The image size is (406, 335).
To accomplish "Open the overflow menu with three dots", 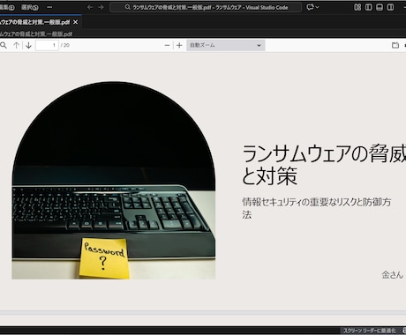I will coord(49,7).
